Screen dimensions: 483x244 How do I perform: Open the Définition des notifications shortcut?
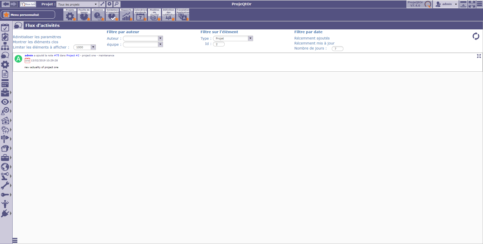coord(169,15)
